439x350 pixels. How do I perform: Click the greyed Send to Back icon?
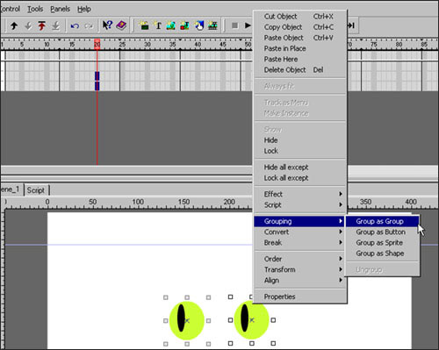click(55, 26)
